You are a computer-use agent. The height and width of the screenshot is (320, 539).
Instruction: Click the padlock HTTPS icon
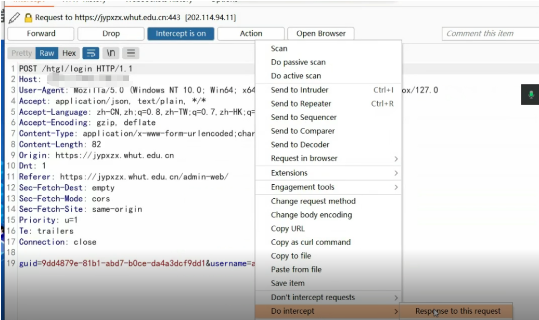28,18
